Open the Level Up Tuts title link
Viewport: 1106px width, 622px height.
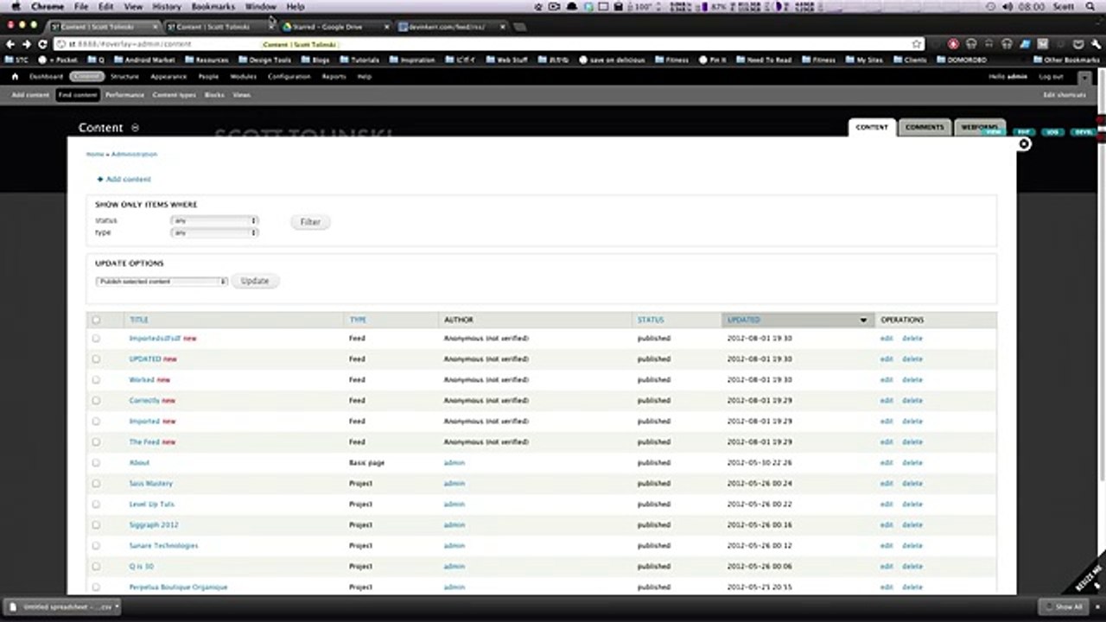151,505
